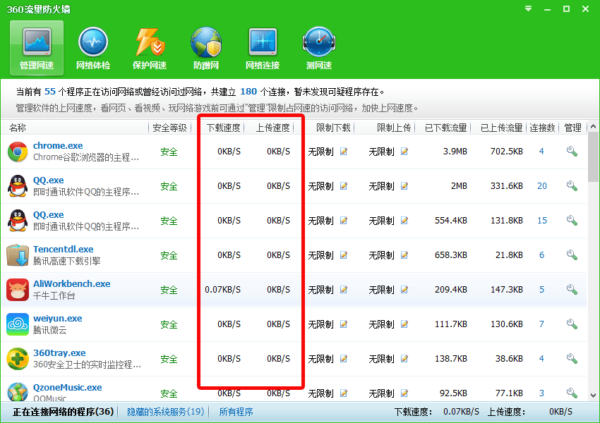Open manage wrench for QQ.exe with 20 connections
This screenshot has height=423, width=600.
point(572,185)
